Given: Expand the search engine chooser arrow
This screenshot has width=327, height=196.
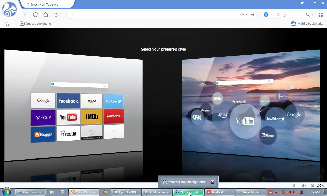Looking at the screenshot, I should coord(272,15).
